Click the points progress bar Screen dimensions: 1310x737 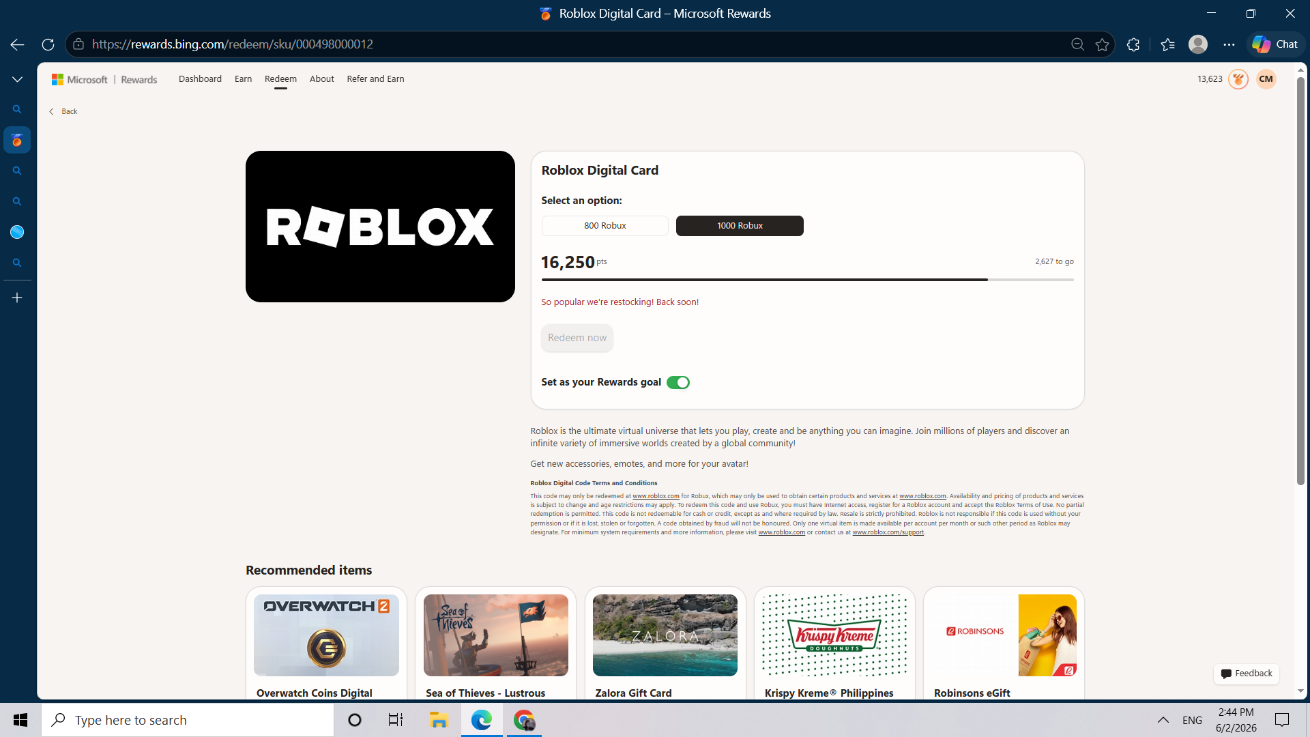(x=807, y=280)
